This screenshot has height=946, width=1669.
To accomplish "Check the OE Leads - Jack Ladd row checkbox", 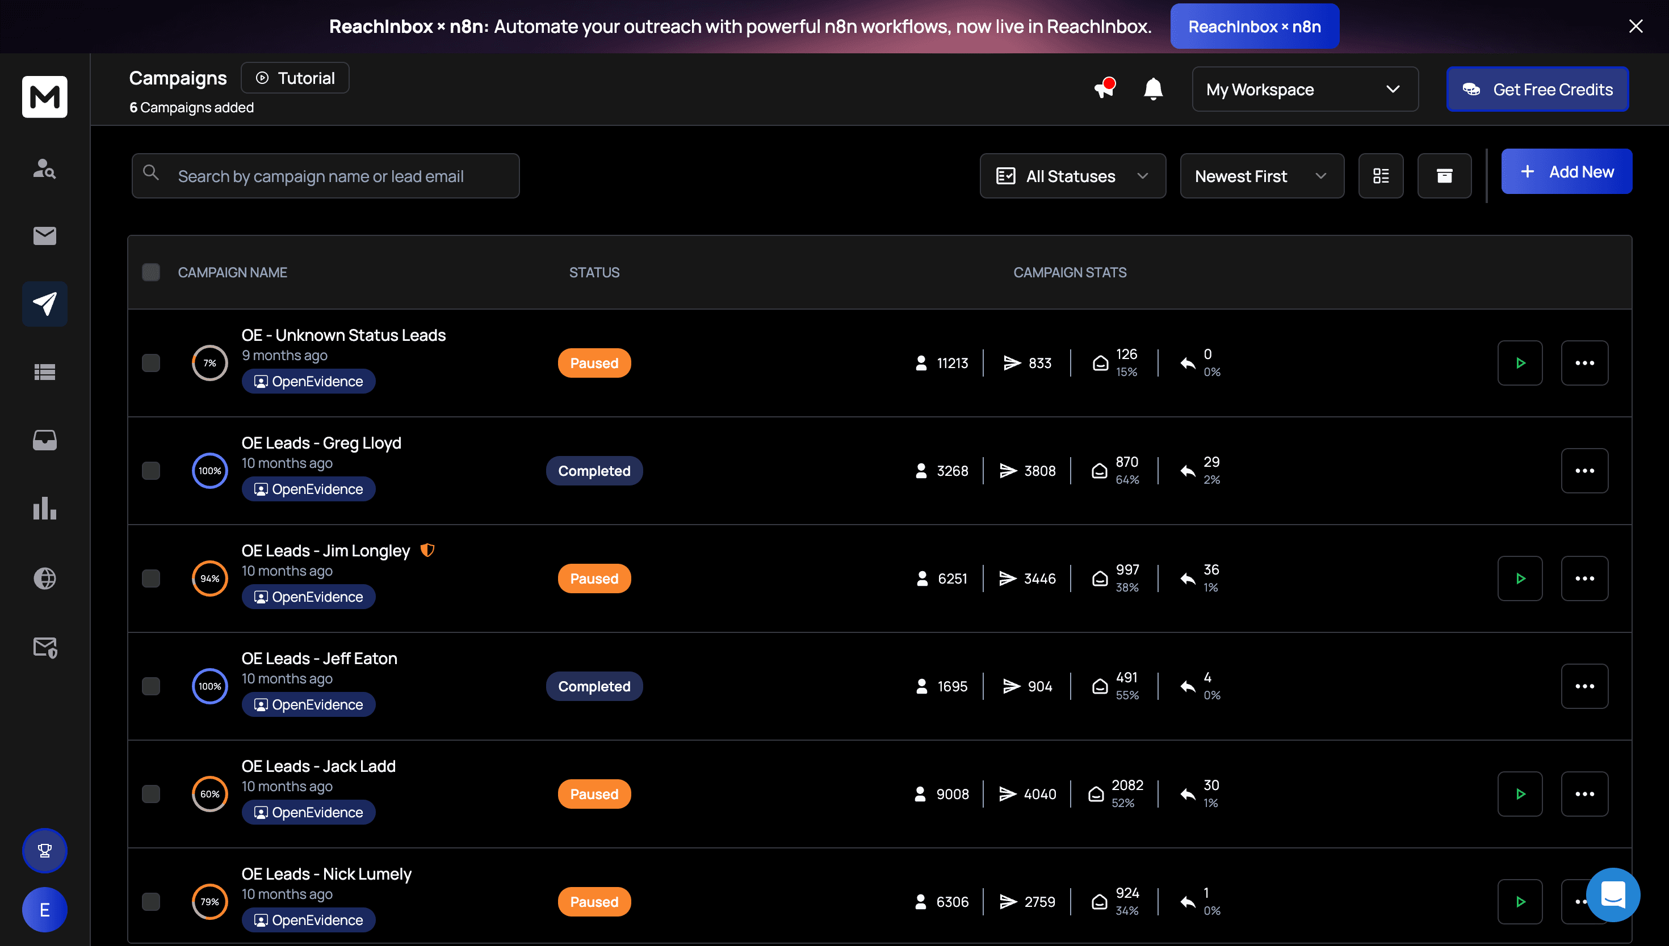I will point(151,793).
